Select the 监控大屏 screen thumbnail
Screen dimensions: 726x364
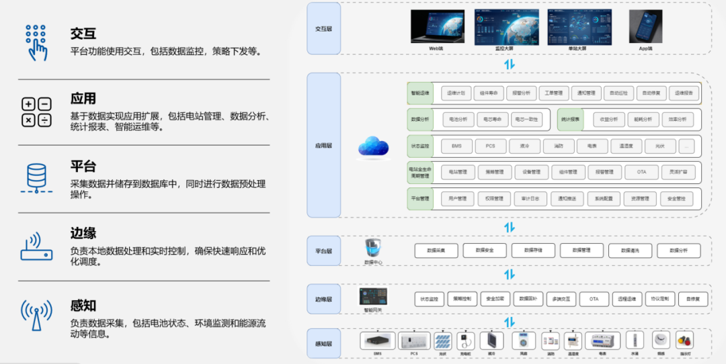tap(507, 26)
